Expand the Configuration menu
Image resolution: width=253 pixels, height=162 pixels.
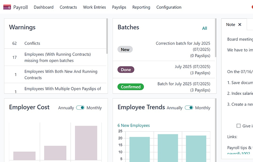[169, 7]
